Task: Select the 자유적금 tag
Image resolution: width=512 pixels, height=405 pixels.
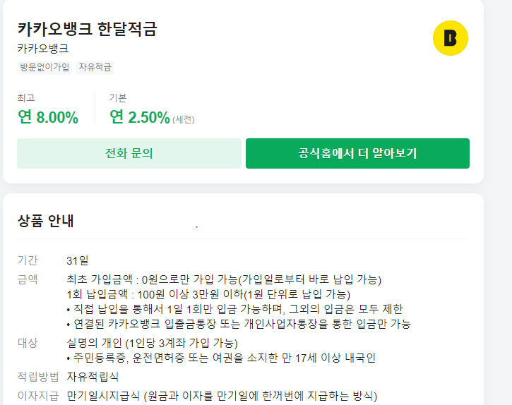Action: 95,68
